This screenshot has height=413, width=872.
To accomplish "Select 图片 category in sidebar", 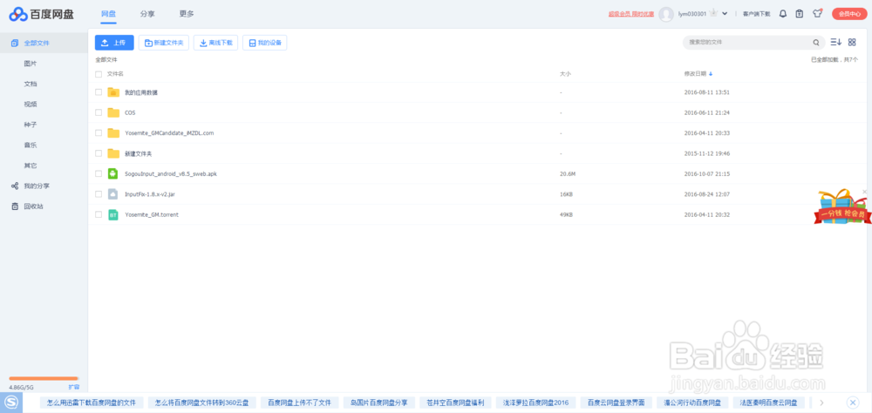I will tap(31, 64).
